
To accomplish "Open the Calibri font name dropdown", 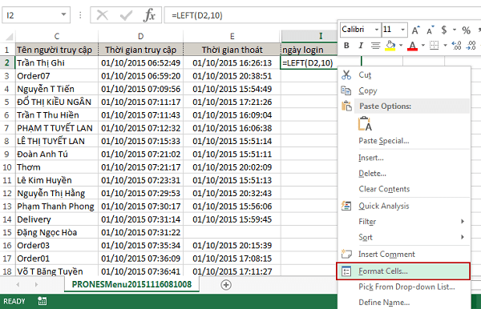I will (x=377, y=30).
